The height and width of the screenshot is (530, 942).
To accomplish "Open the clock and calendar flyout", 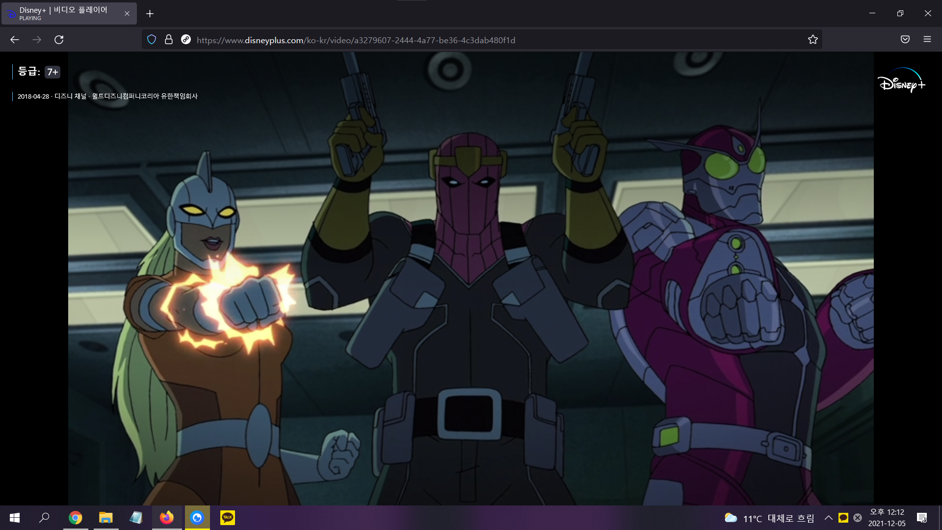I will tap(887, 518).
